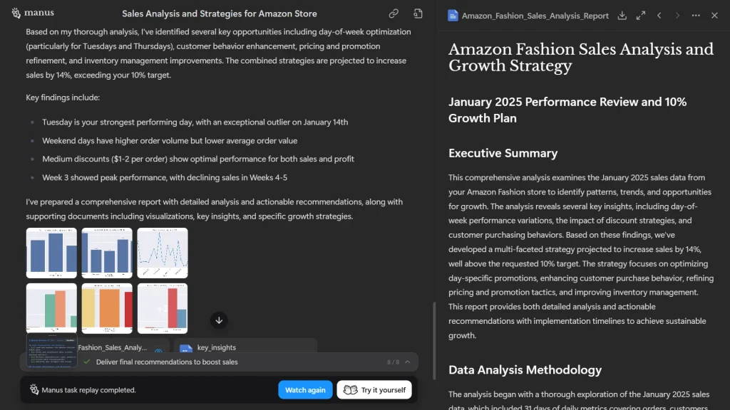Open the line chart visualization thumbnail
The width and height of the screenshot is (730, 410).
[x=163, y=253]
